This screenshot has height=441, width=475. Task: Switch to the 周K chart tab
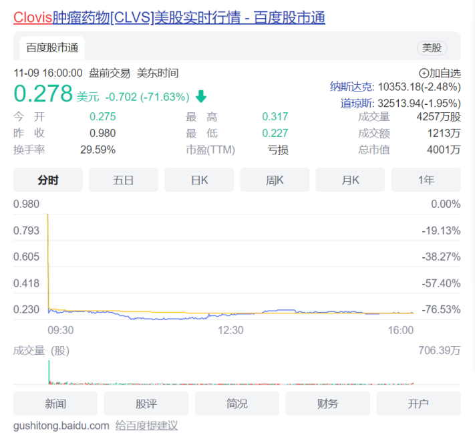click(x=275, y=180)
